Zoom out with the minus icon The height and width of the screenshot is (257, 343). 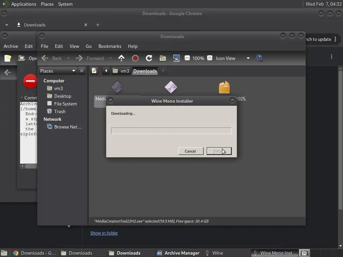(x=187, y=58)
